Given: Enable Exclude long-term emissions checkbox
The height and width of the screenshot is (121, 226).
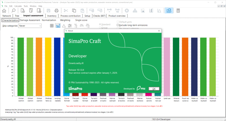Looking at the screenshot, I should click(118, 25).
